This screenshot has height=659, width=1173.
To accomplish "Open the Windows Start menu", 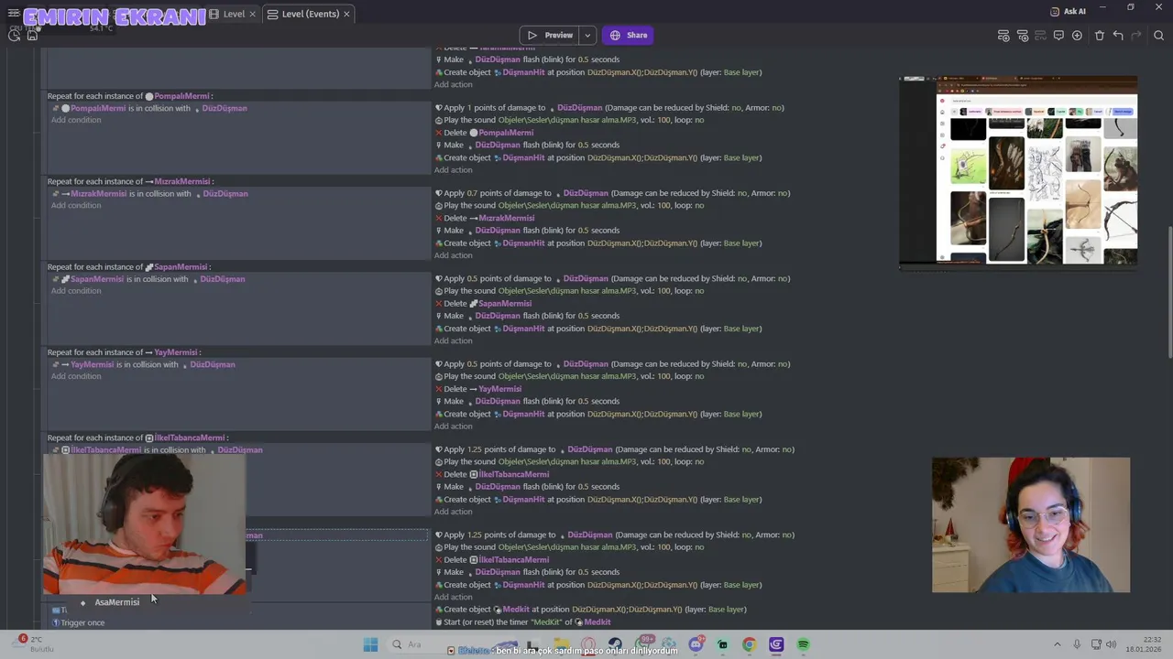I will click(x=370, y=644).
